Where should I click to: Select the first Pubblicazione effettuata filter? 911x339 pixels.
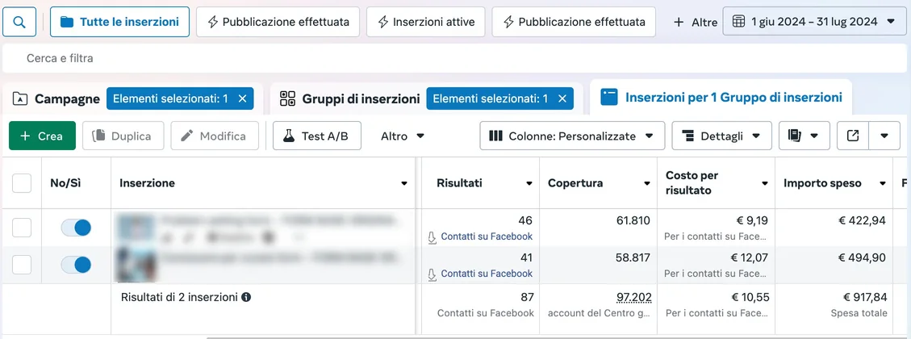[278, 22]
